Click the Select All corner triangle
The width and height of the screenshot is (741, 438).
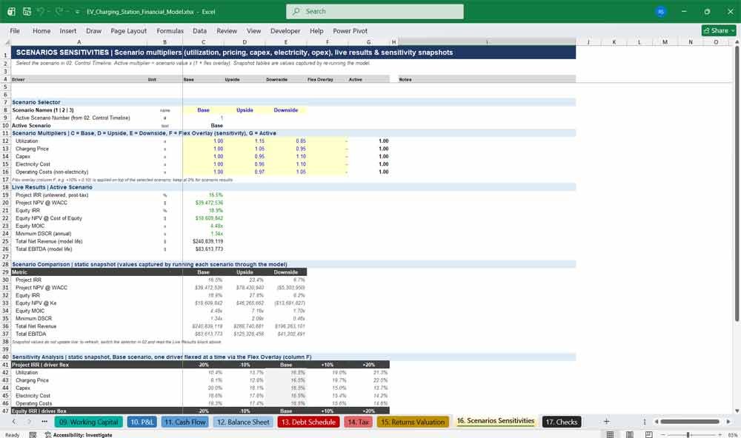coord(7,42)
